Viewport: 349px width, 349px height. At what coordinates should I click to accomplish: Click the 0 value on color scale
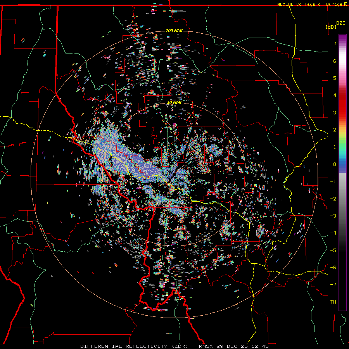pyautogui.click(x=335, y=164)
